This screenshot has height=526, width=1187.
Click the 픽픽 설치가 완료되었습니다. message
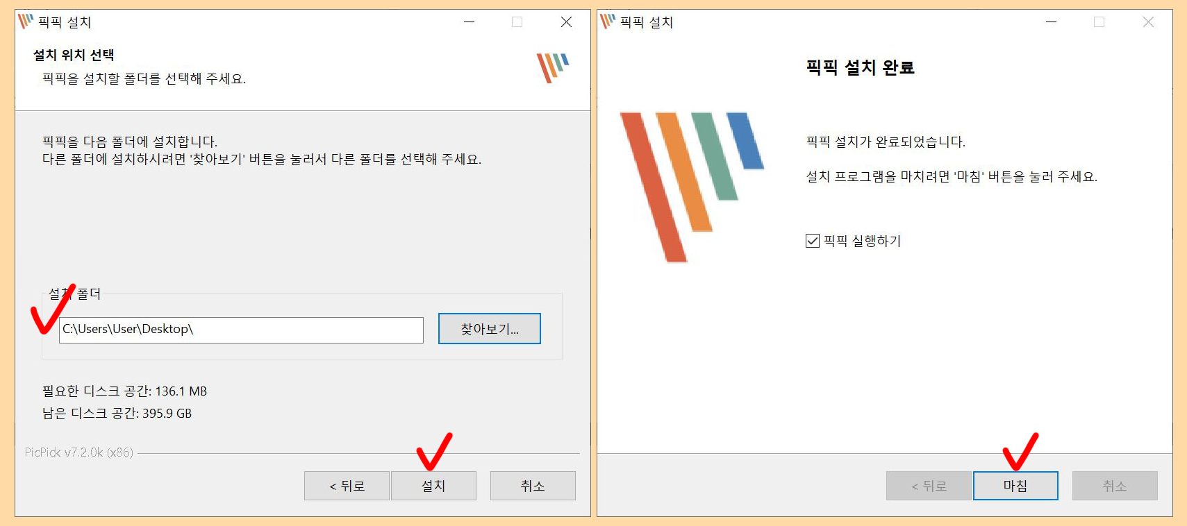click(886, 142)
